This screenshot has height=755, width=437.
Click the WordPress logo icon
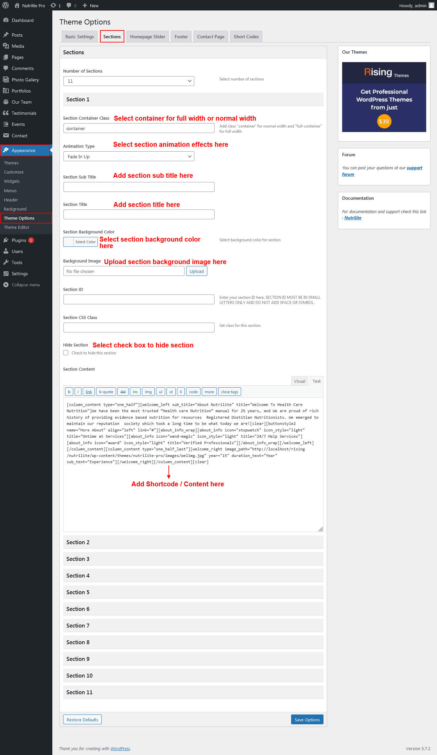pos(6,5)
